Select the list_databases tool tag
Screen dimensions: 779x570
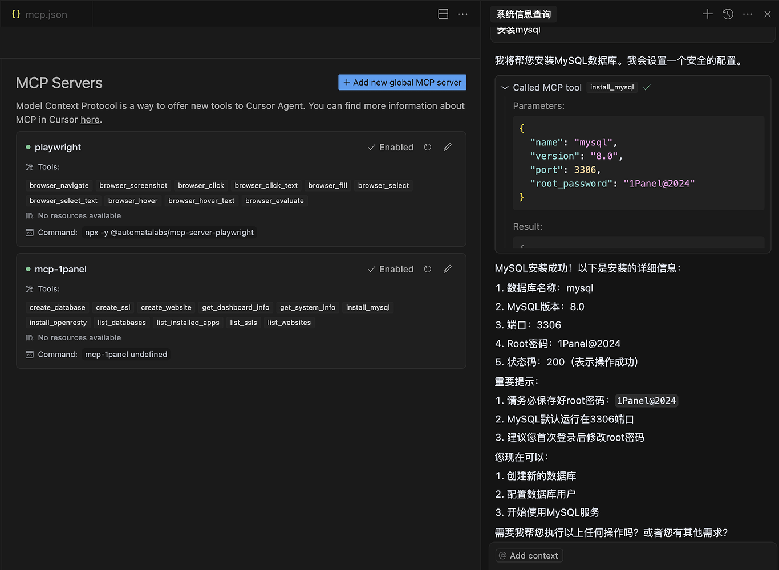121,323
